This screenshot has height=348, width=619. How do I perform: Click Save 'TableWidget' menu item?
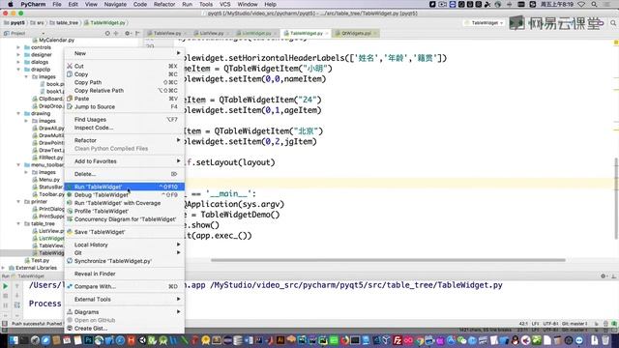(124, 232)
